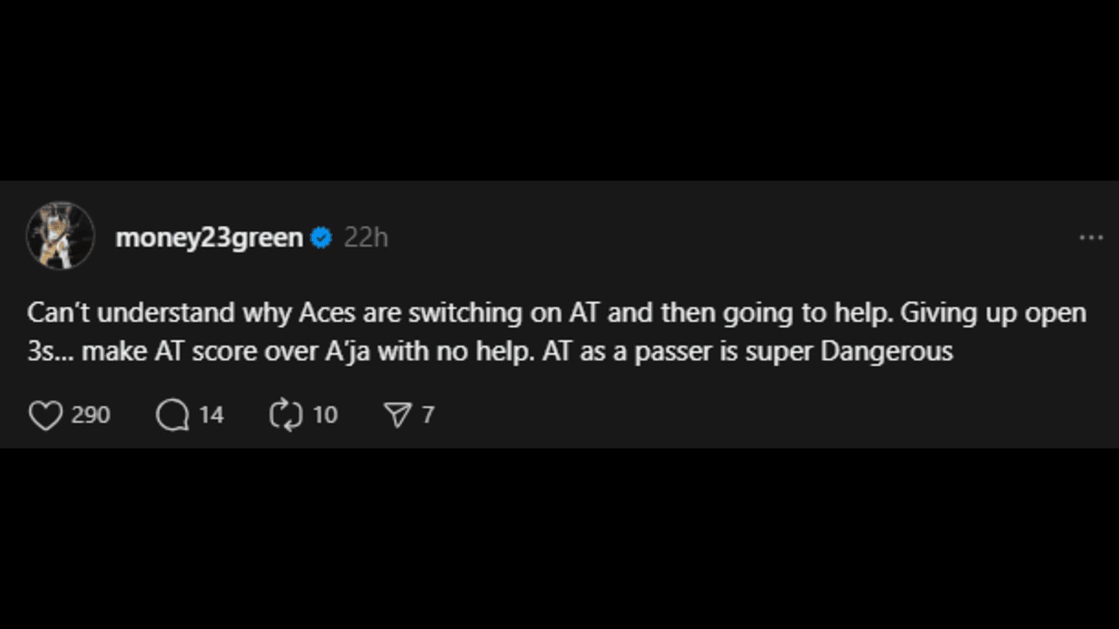Click the word "passer" in the post
Image resolution: width=1119 pixels, height=629 pixels.
pyautogui.click(x=673, y=352)
